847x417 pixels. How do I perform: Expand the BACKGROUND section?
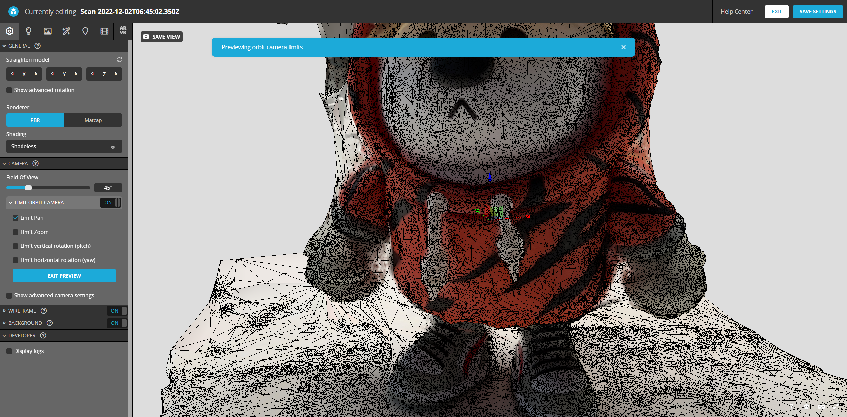[25, 323]
